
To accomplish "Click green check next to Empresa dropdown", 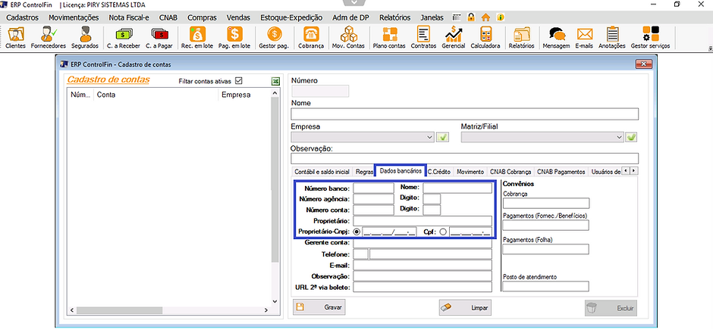I will click(442, 137).
